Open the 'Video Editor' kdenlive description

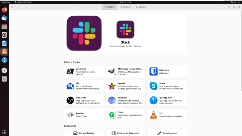tap(82, 116)
